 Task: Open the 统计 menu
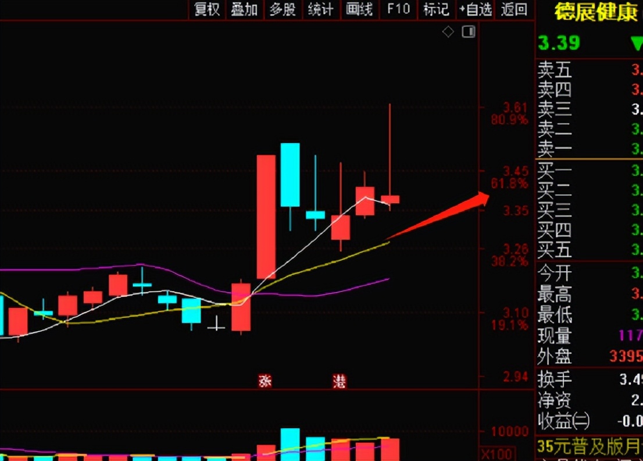tap(321, 9)
